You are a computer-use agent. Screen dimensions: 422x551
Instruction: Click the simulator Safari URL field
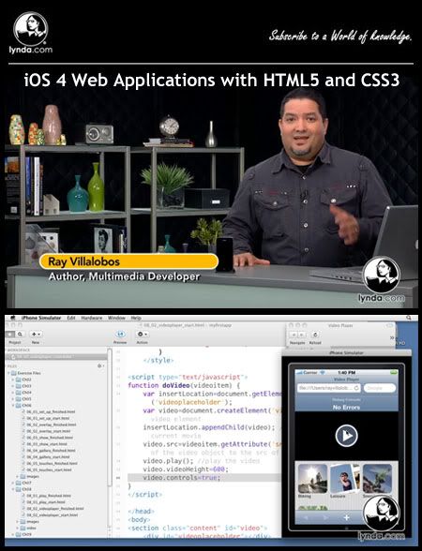[x=328, y=388]
